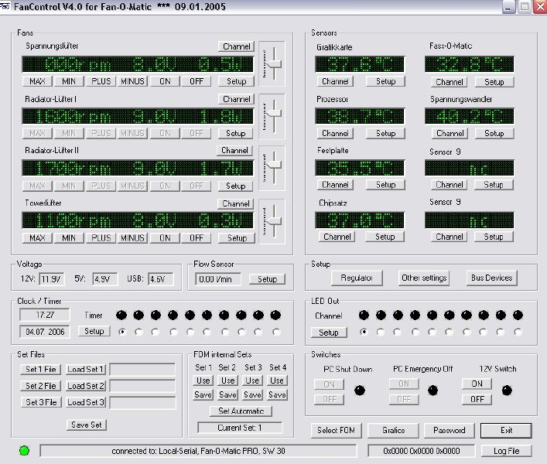547x464 pixels.
Task: Switch OFF the Towerlüfter fan
Action: 197,238
